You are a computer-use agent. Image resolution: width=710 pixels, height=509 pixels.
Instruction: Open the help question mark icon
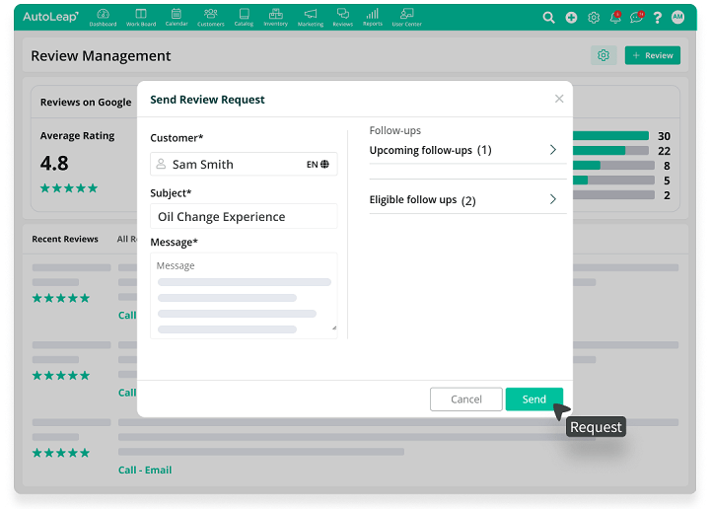pyautogui.click(x=657, y=18)
